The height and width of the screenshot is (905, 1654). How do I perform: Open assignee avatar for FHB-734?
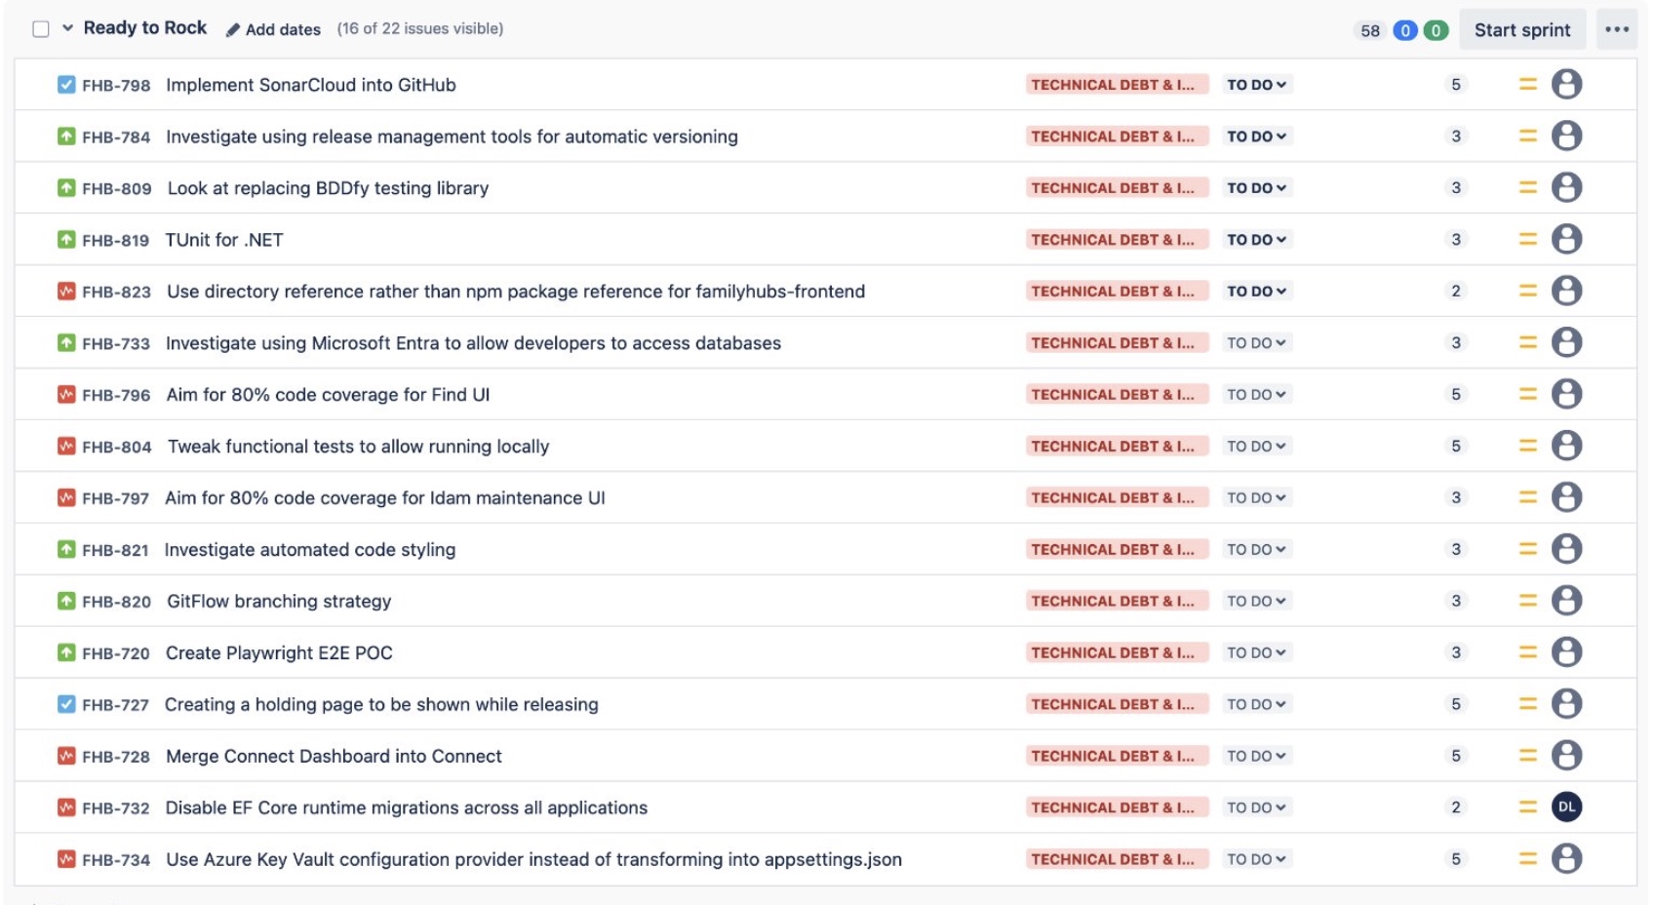[x=1566, y=858]
